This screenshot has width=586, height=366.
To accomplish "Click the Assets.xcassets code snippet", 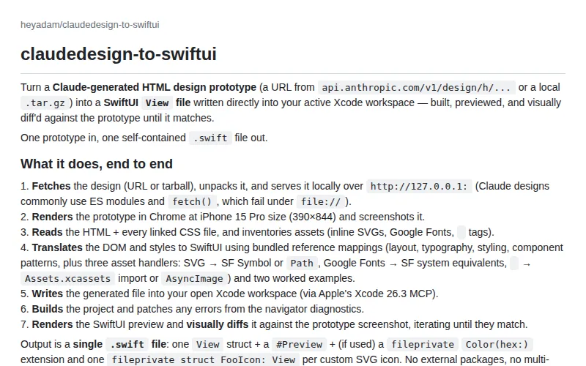I will pyautogui.click(x=67, y=279).
